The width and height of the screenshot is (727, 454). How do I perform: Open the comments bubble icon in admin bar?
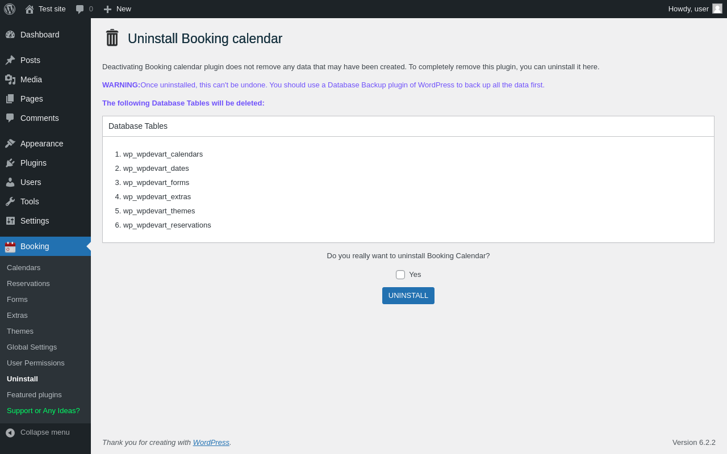tap(80, 9)
